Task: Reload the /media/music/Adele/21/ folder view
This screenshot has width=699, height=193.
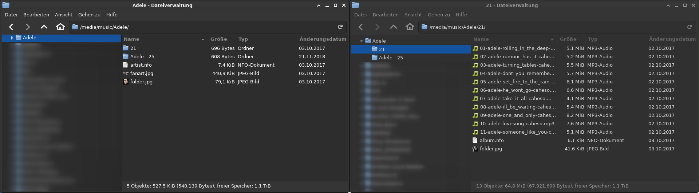Action: [690, 27]
